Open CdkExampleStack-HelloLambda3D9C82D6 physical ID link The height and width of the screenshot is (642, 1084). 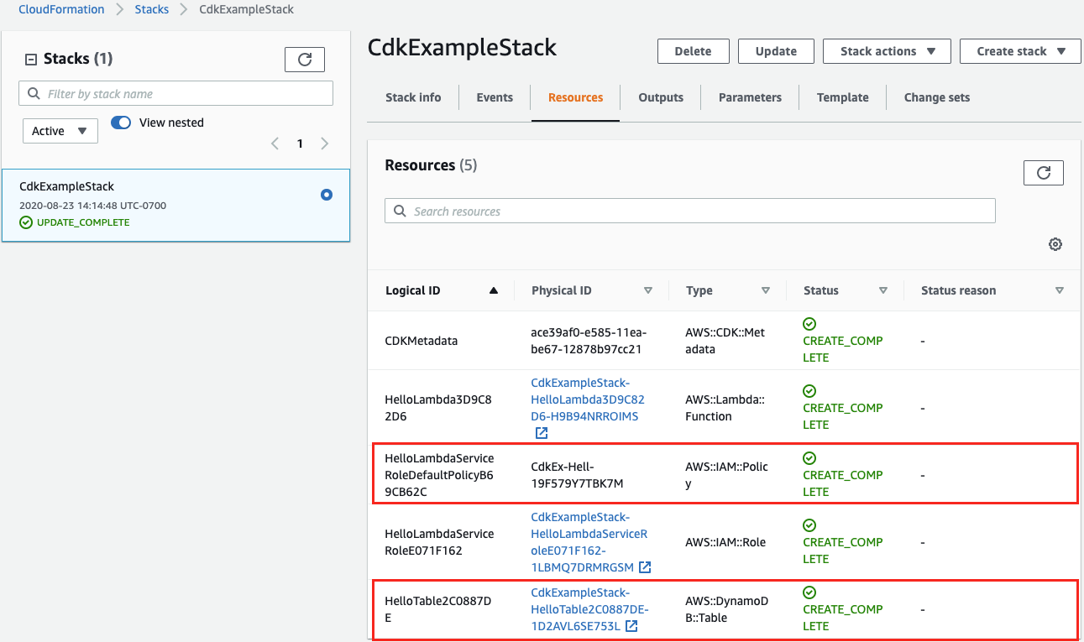click(588, 399)
